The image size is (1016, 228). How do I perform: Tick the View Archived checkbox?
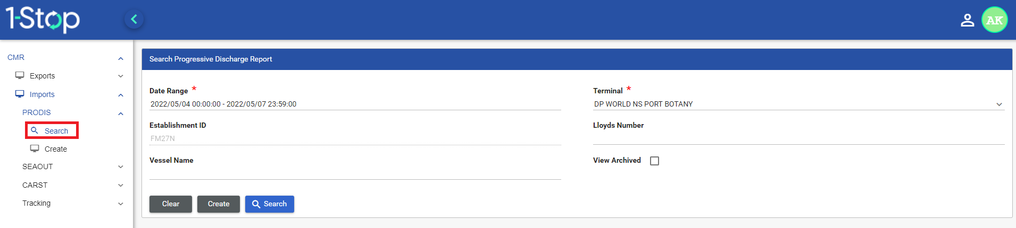pyautogui.click(x=654, y=161)
